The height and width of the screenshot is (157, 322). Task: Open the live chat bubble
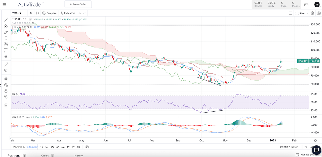click(316, 150)
